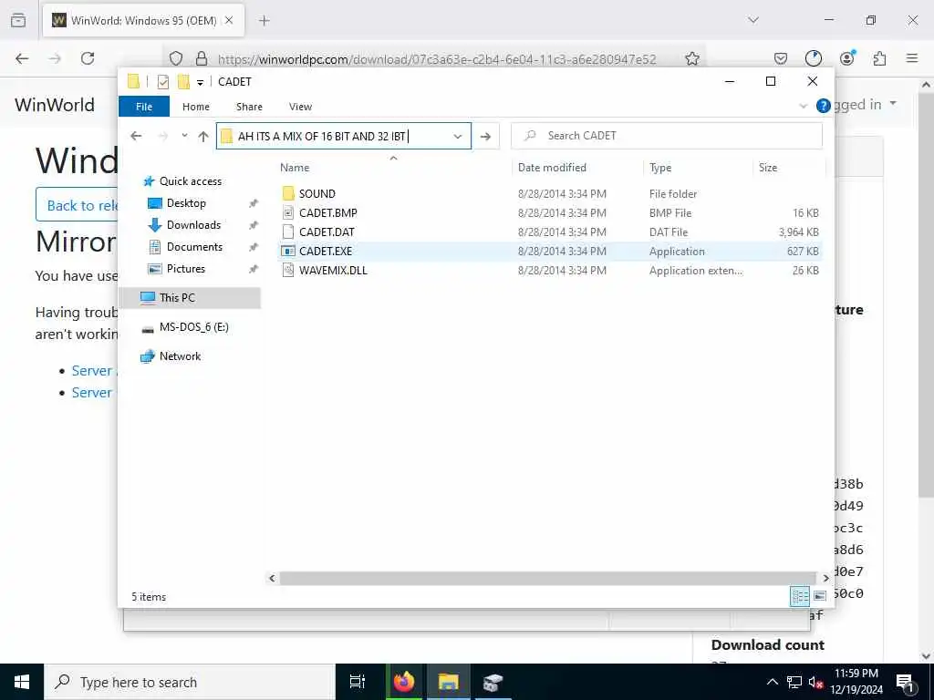Go back in Firefox
This screenshot has height=700, width=934.
(22, 58)
